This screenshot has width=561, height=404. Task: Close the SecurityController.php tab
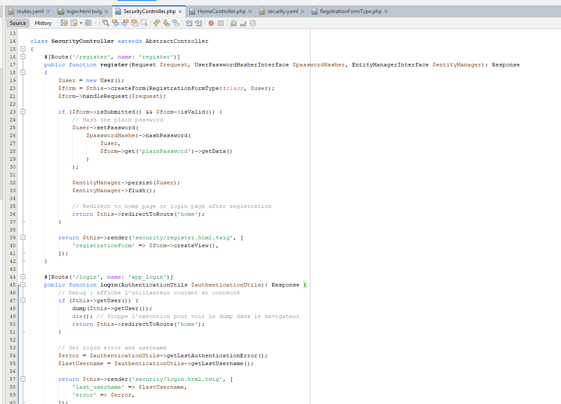pos(180,11)
